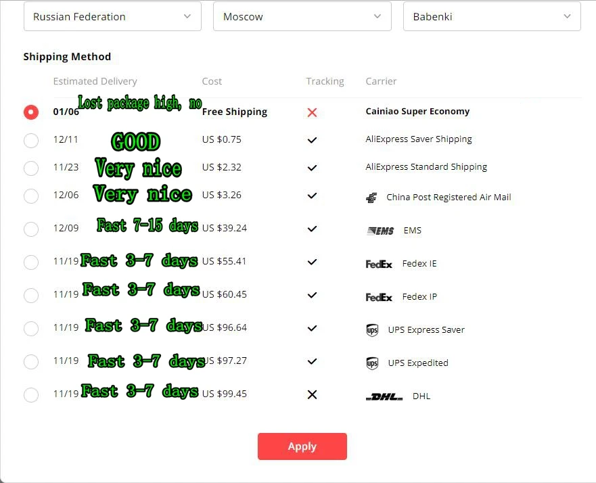The width and height of the screenshot is (596, 483).
Task: Click the Free Shipping cost text
Action: 235,112
